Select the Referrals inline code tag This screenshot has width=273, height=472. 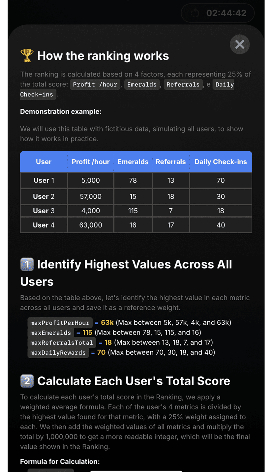click(x=183, y=84)
